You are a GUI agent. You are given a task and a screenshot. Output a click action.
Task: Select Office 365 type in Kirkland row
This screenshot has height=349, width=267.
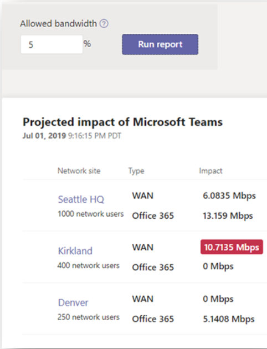153,268
